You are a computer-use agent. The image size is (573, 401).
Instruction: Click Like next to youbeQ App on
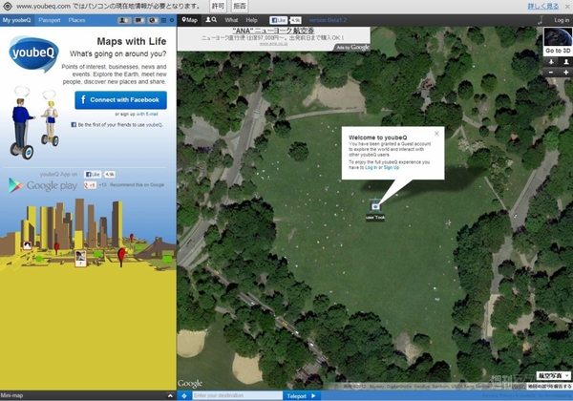[93, 175]
